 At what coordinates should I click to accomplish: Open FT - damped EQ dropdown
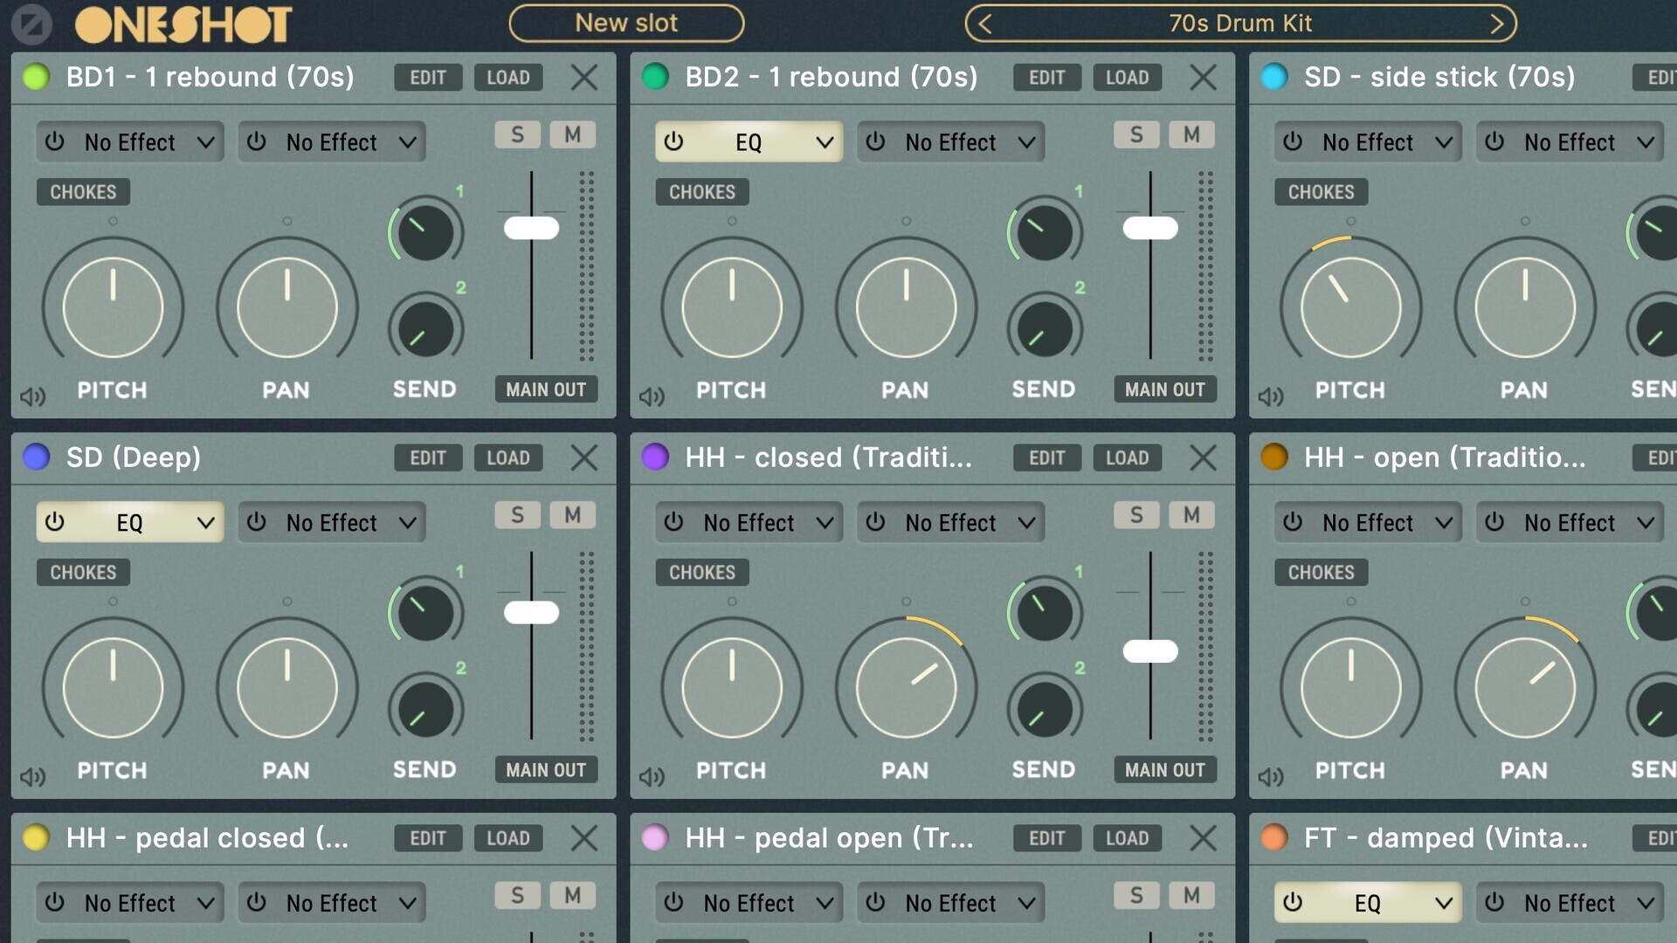point(1368,904)
